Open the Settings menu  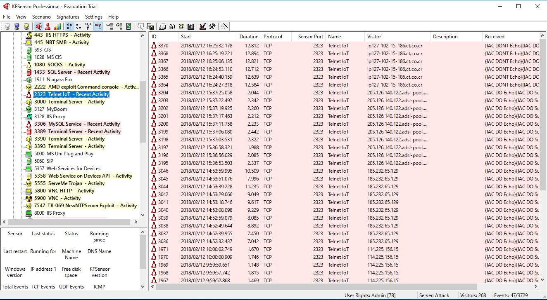[x=94, y=17]
